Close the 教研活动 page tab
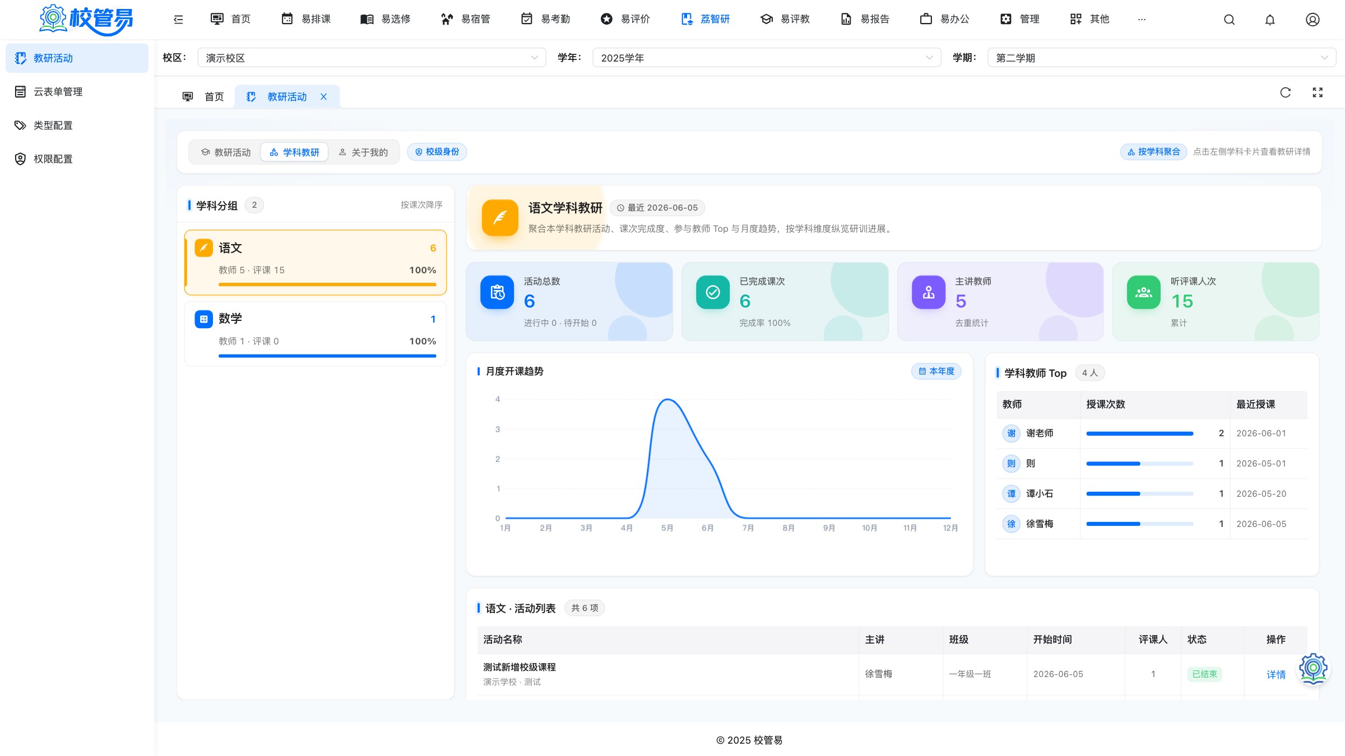Screen dimensions: 1345x756 [323, 97]
